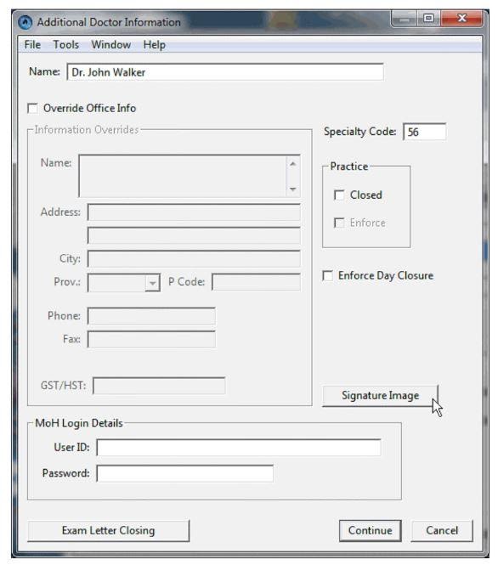Click the Continue button

(x=370, y=530)
